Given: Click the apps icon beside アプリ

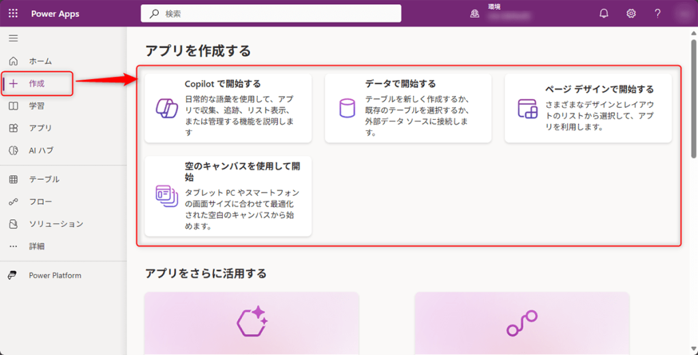Looking at the screenshot, I should point(14,128).
